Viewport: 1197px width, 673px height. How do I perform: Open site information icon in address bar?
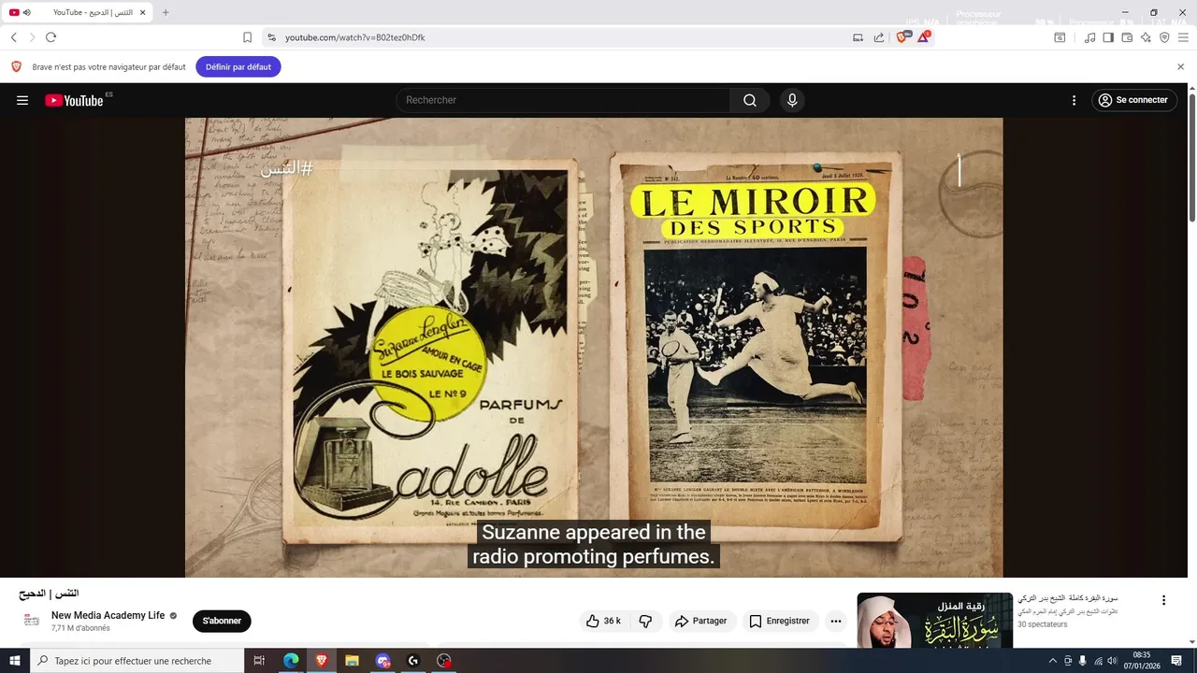(x=271, y=37)
